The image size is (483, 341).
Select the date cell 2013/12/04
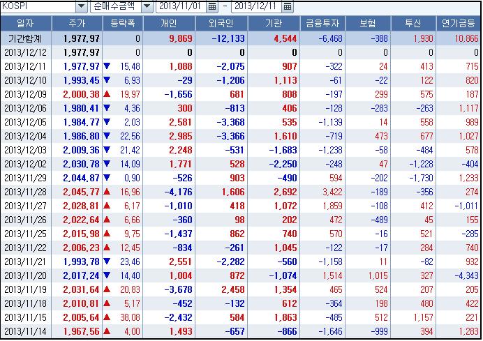point(26,136)
